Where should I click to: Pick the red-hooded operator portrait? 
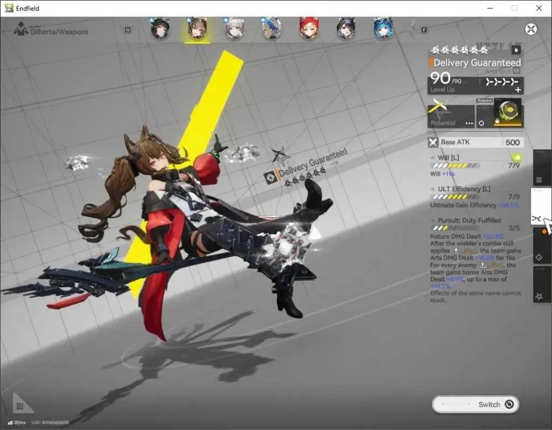click(309, 28)
